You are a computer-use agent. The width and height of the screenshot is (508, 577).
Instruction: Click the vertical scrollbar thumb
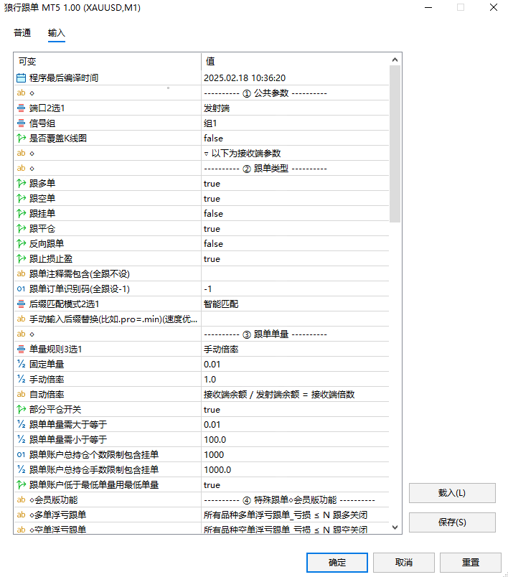(395, 144)
